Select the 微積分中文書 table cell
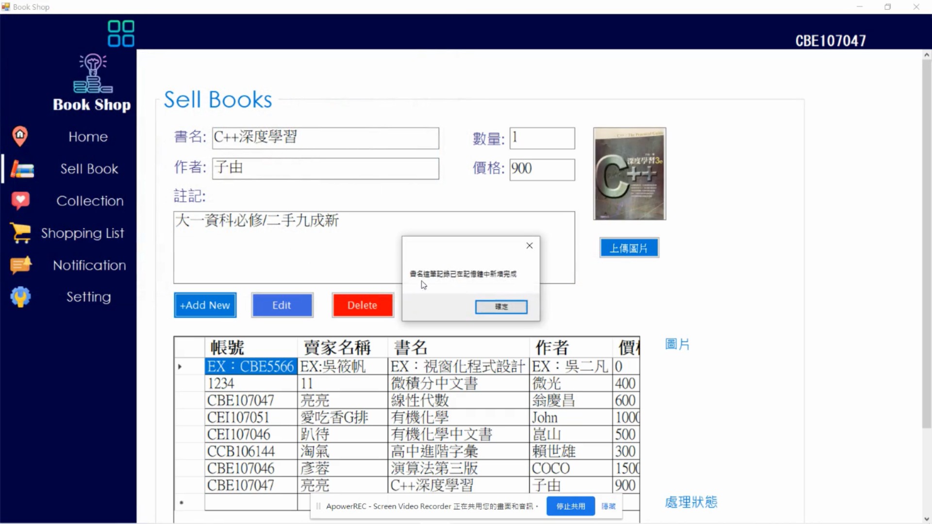 pyautogui.click(x=459, y=383)
